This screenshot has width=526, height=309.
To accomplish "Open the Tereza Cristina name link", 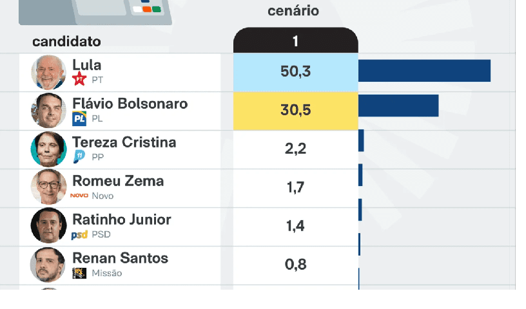I will pos(124,142).
